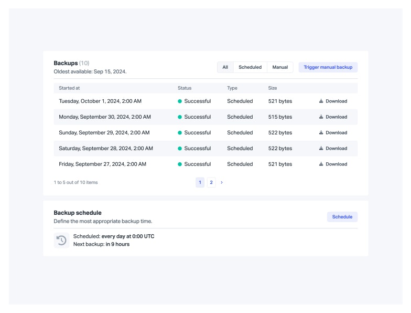Image resolution: width=411 pixels, height=313 pixels.
Task: Filter backups by Manual
Action: coord(280,67)
